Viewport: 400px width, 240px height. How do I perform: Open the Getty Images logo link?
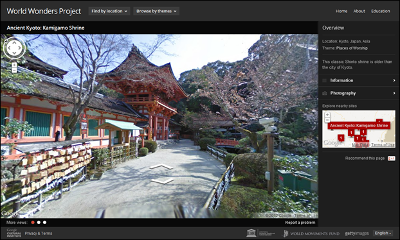coord(357,234)
